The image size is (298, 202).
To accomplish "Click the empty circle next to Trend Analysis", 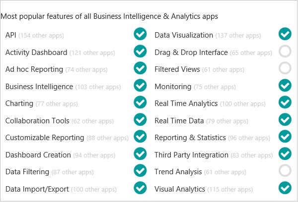I will (285, 171).
